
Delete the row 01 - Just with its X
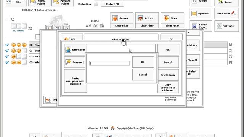coord(230,51)
